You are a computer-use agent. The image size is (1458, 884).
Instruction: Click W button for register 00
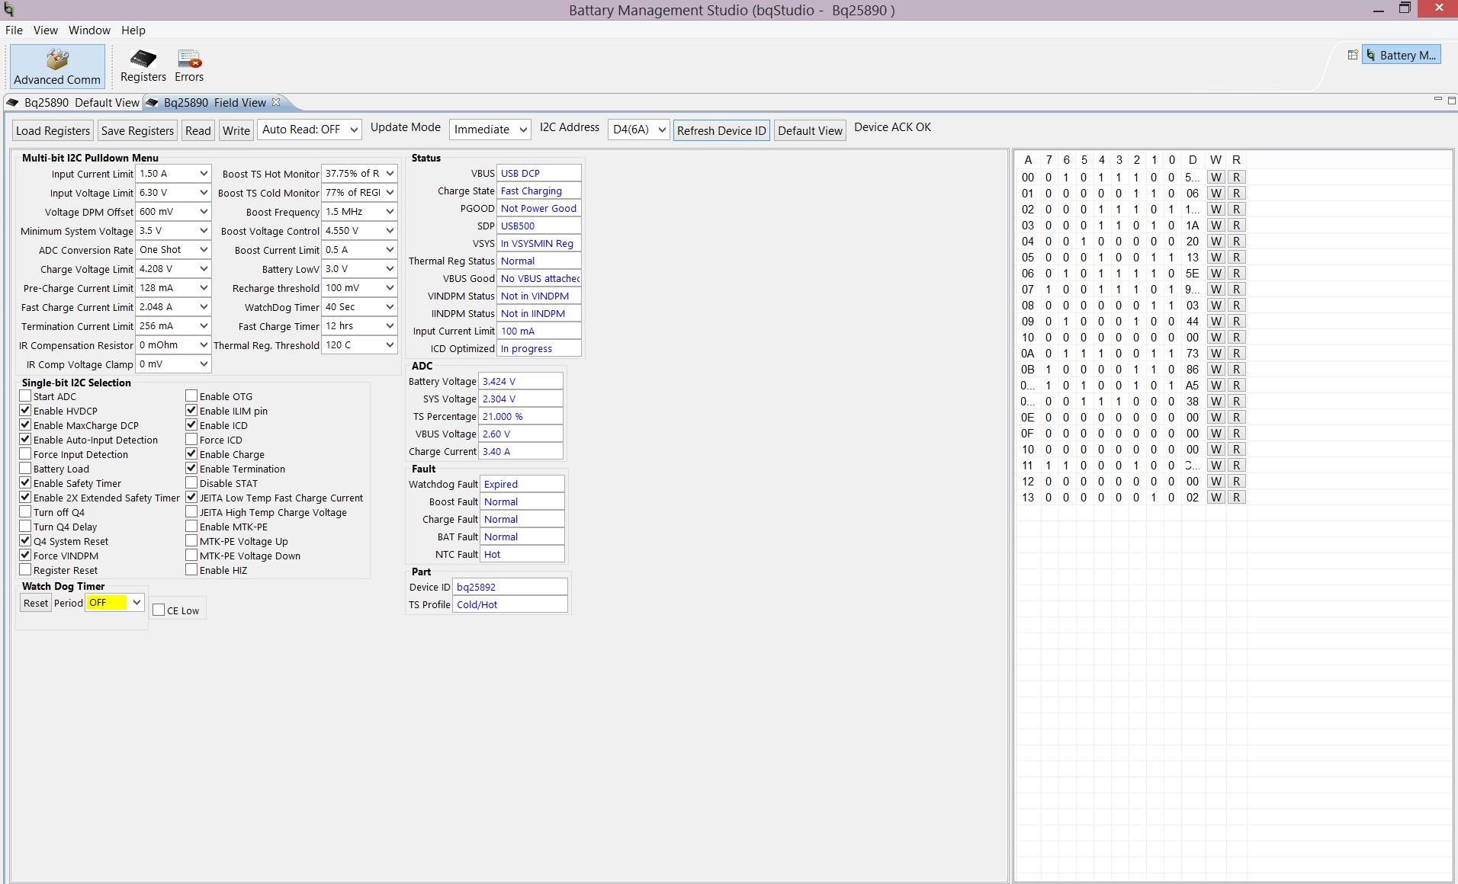(x=1216, y=177)
